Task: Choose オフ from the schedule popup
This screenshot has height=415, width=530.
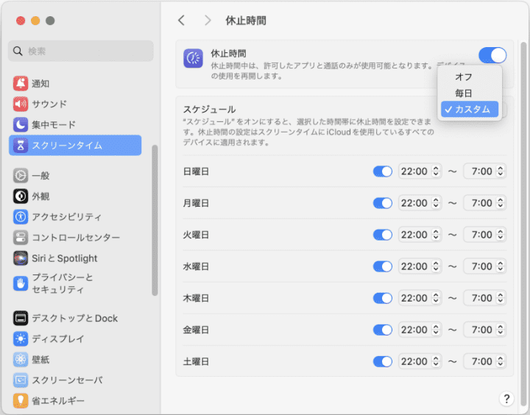Action: pyautogui.click(x=464, y=77)
